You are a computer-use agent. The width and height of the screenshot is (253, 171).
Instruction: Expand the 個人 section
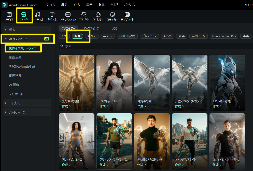6,30
